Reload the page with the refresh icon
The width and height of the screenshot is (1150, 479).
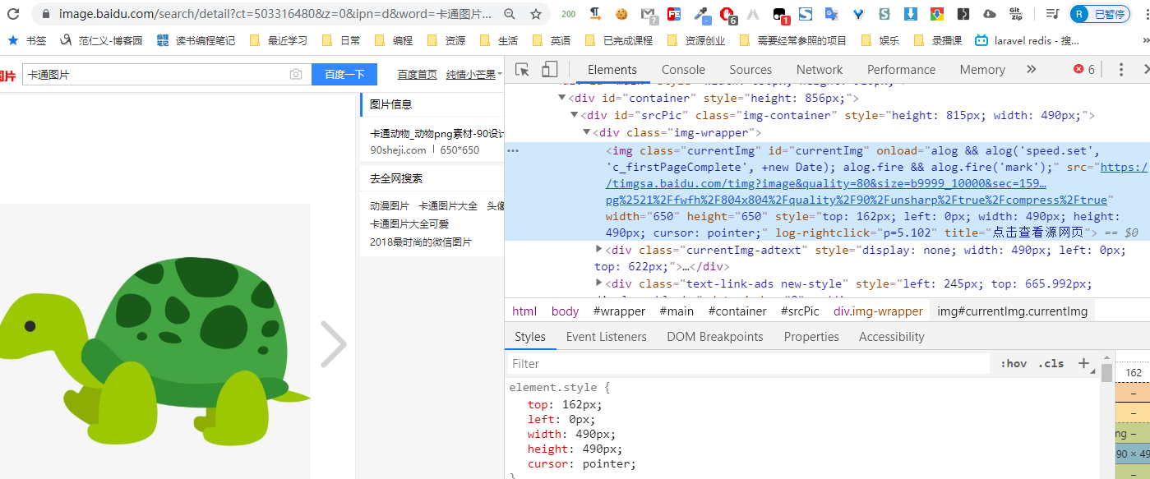click(x=14, y=14)
